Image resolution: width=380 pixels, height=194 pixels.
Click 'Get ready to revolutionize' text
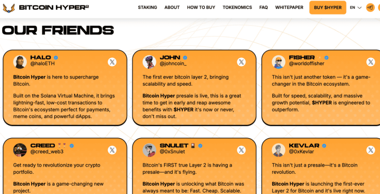tap(42, 165)
